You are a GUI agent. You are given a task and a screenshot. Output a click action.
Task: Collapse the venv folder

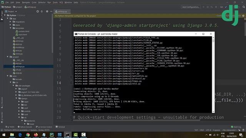point(8,76)
